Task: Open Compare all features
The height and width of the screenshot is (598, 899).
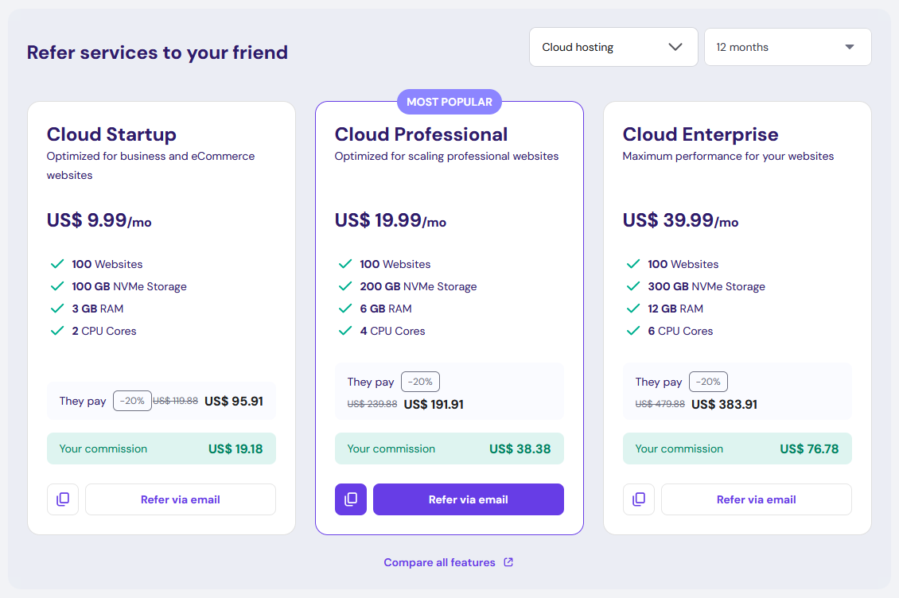Action: point(439,561)
